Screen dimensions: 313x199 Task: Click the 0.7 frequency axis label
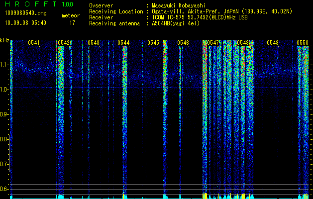pos(4,164)
